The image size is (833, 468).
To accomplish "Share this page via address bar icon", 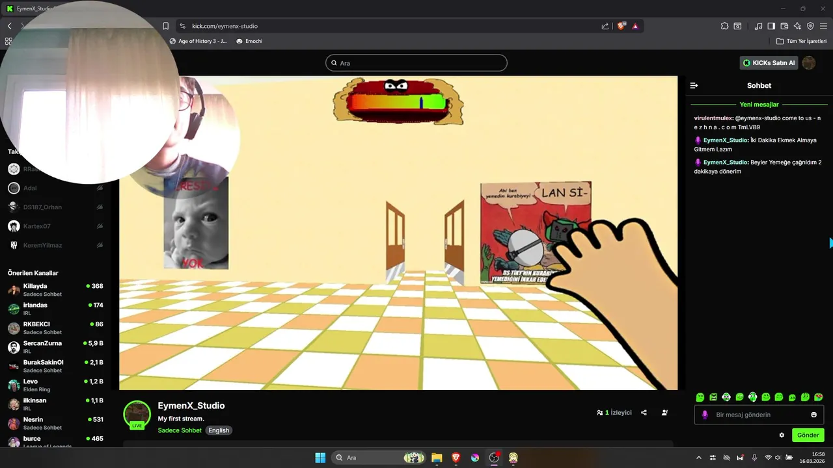I will point(605,26).
